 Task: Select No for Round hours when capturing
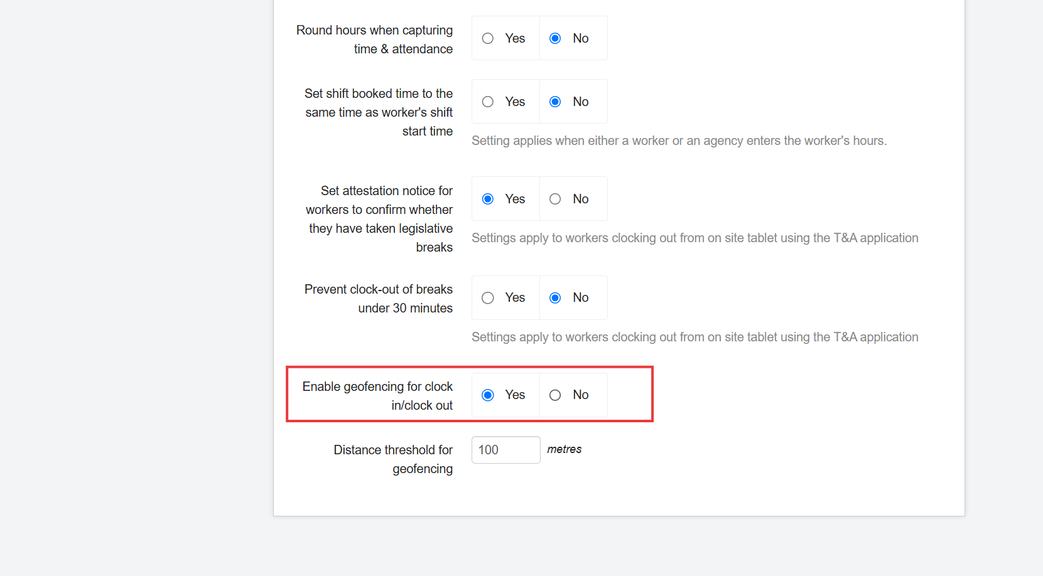[x=555, y=38]
